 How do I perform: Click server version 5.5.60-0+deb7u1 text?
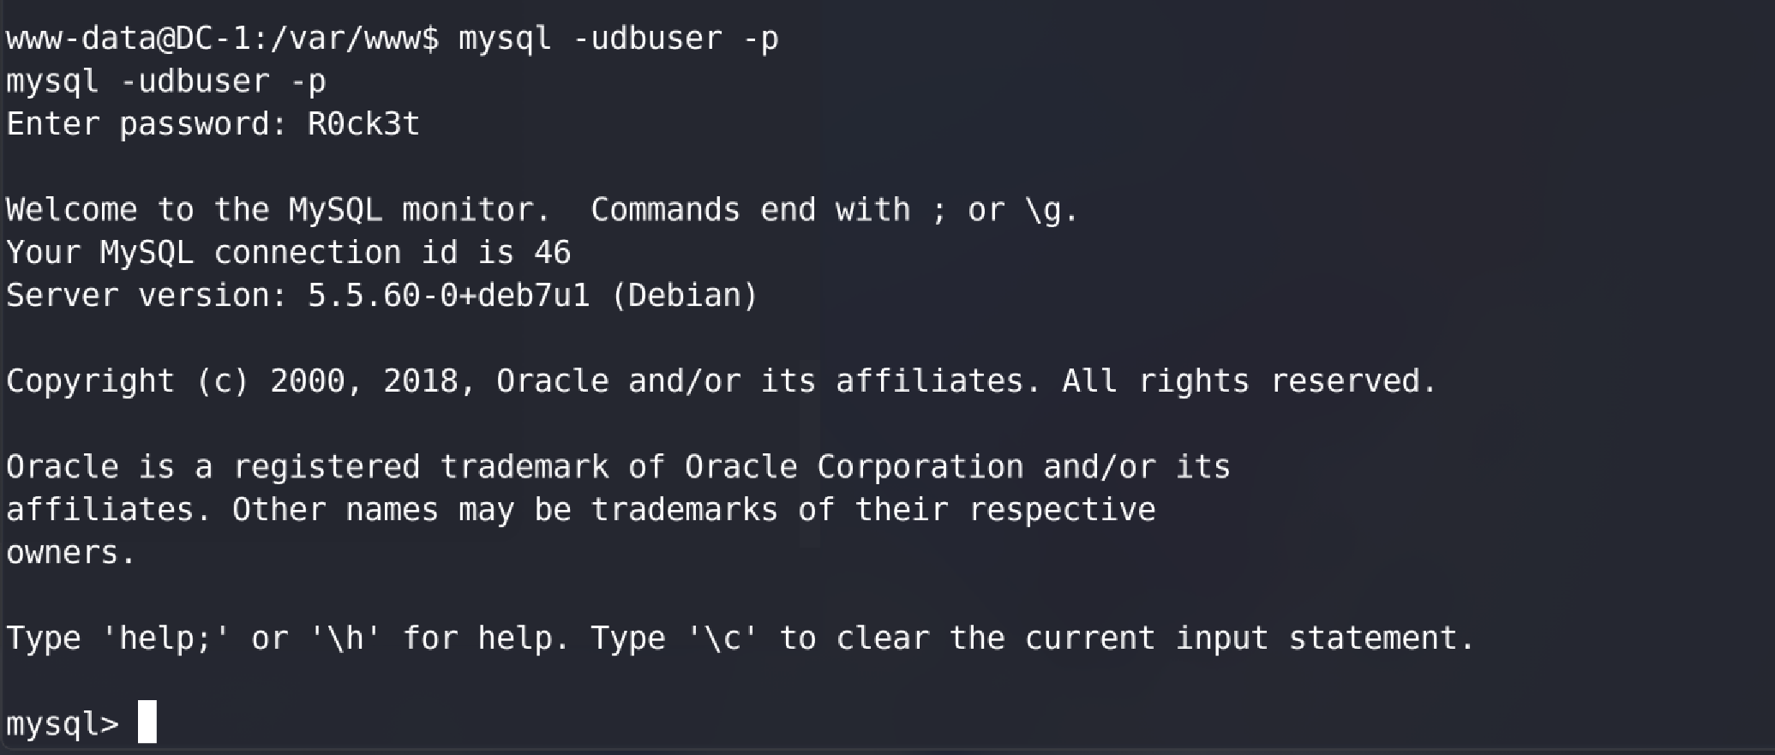click(449, 296)
